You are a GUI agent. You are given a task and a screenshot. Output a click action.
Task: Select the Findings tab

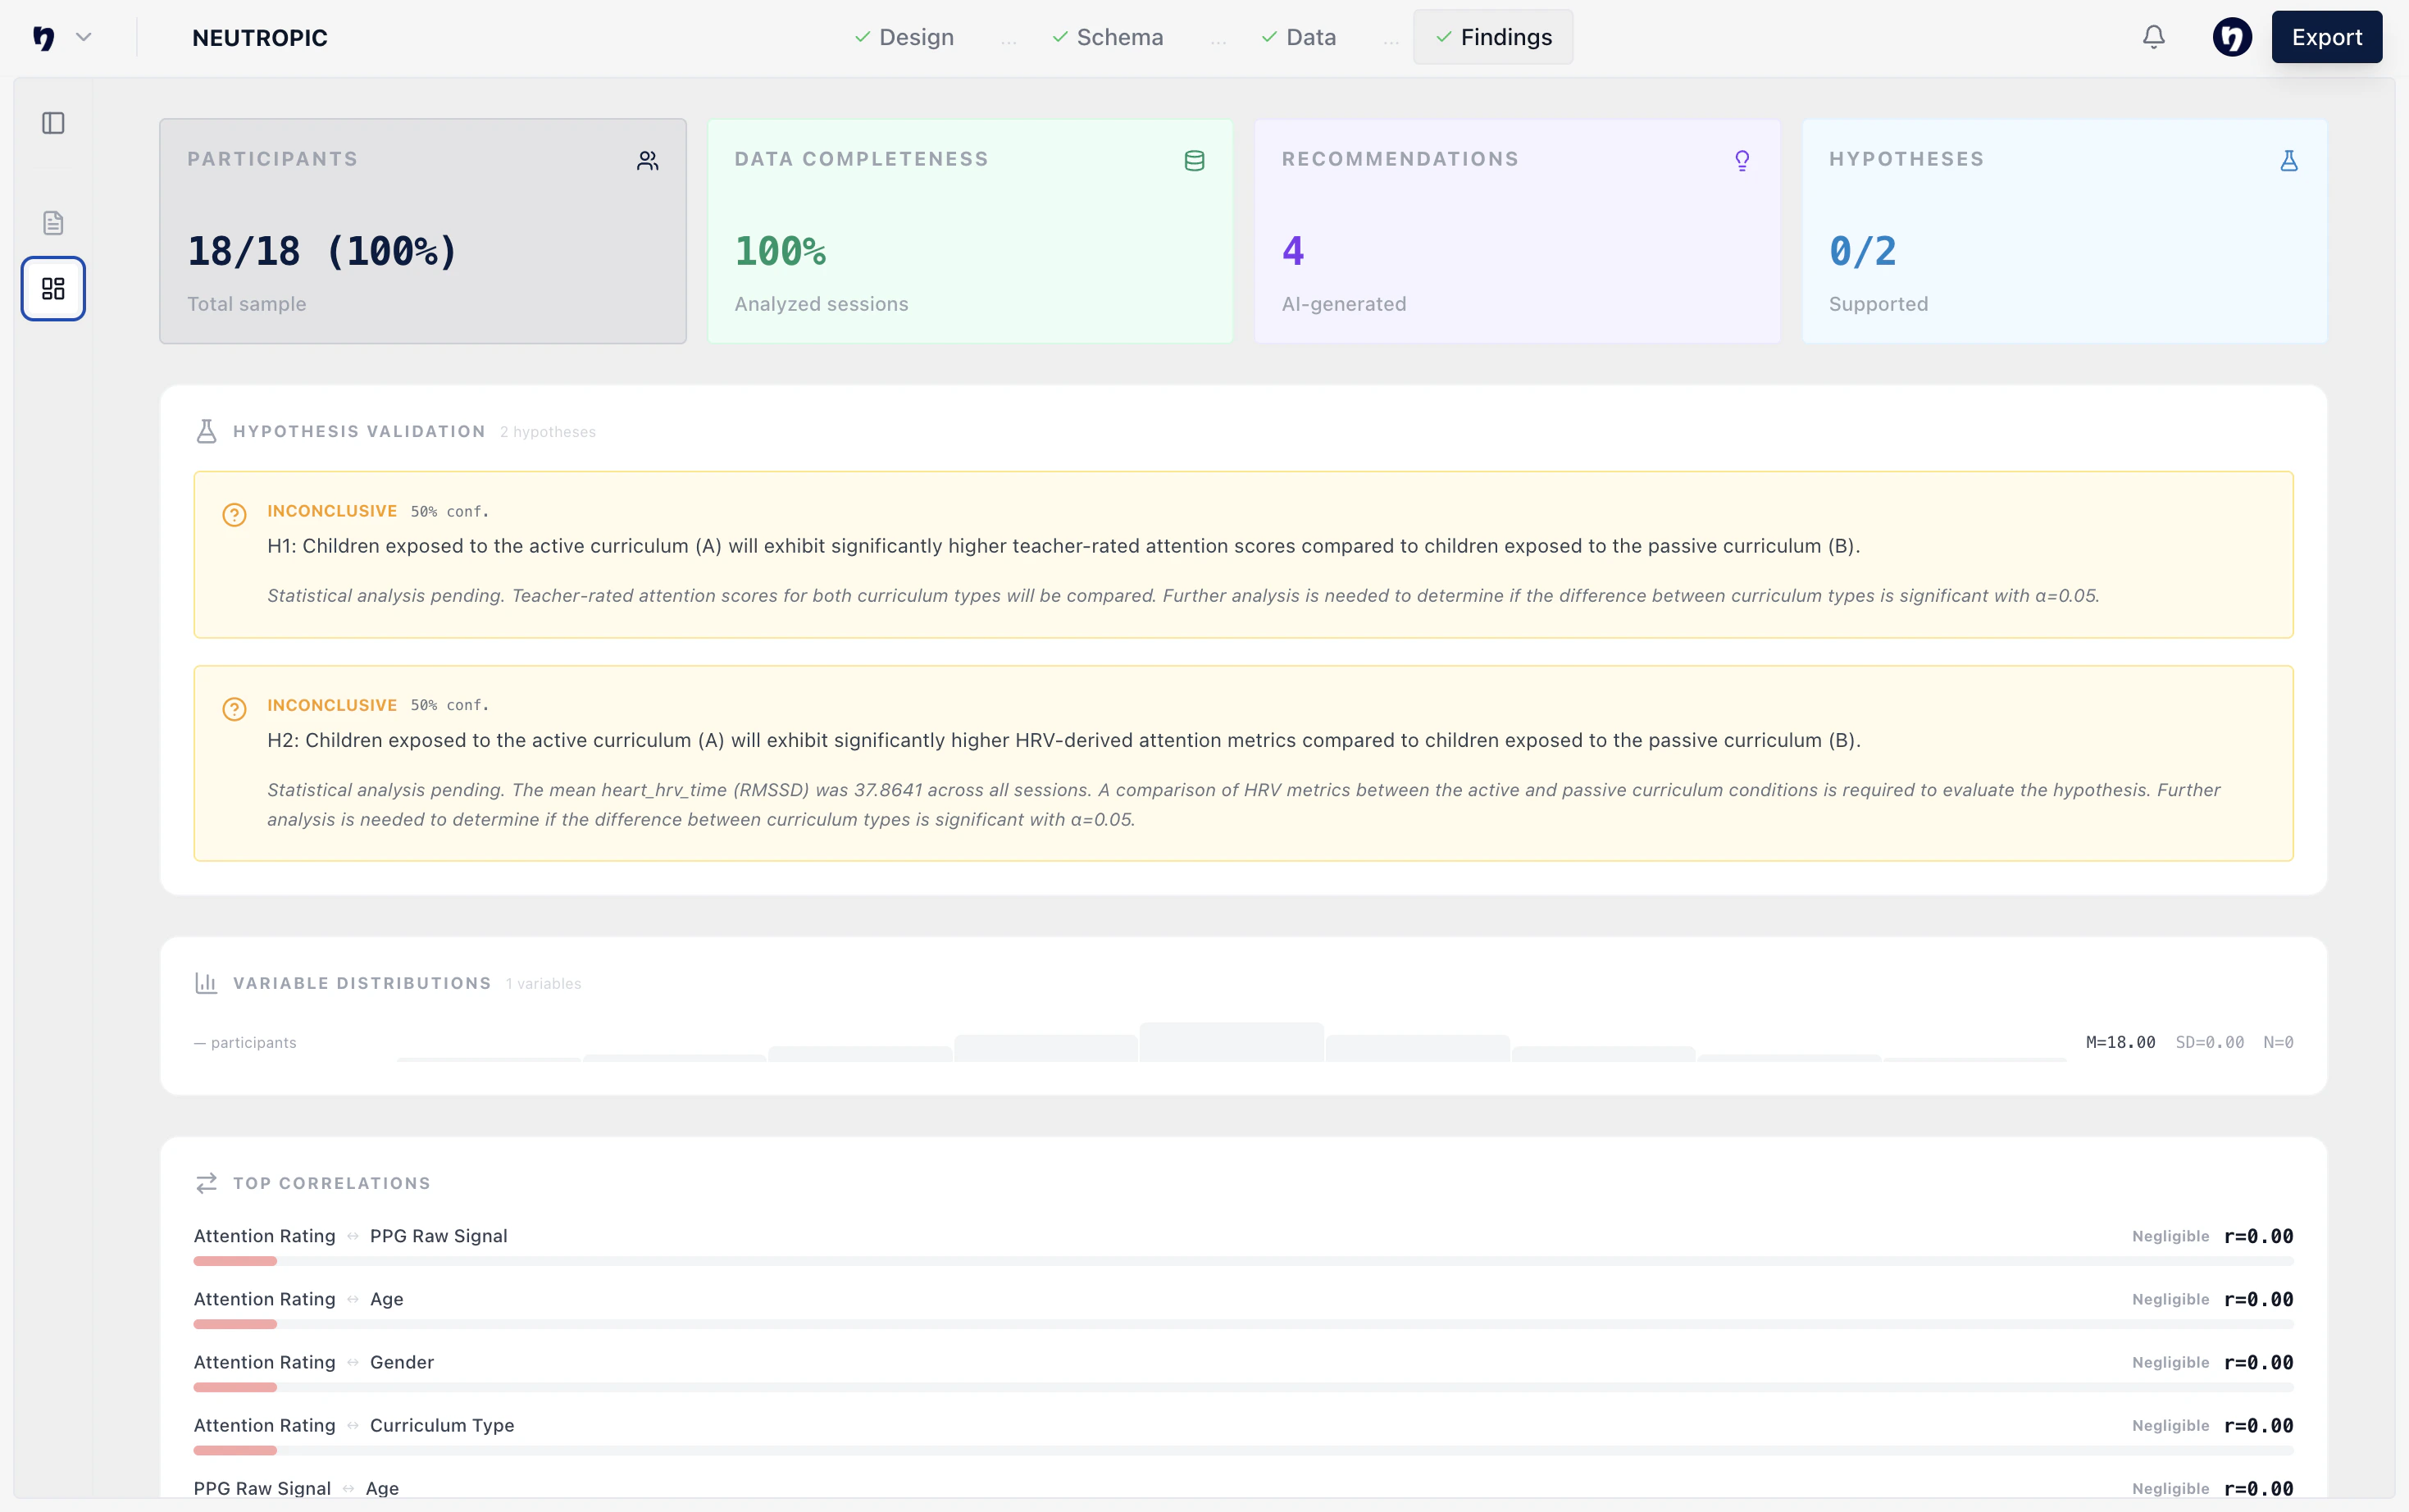coord(1493,37)
